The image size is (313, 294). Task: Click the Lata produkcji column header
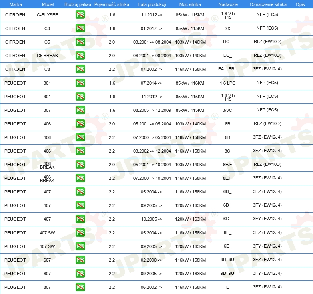(152, 4)
